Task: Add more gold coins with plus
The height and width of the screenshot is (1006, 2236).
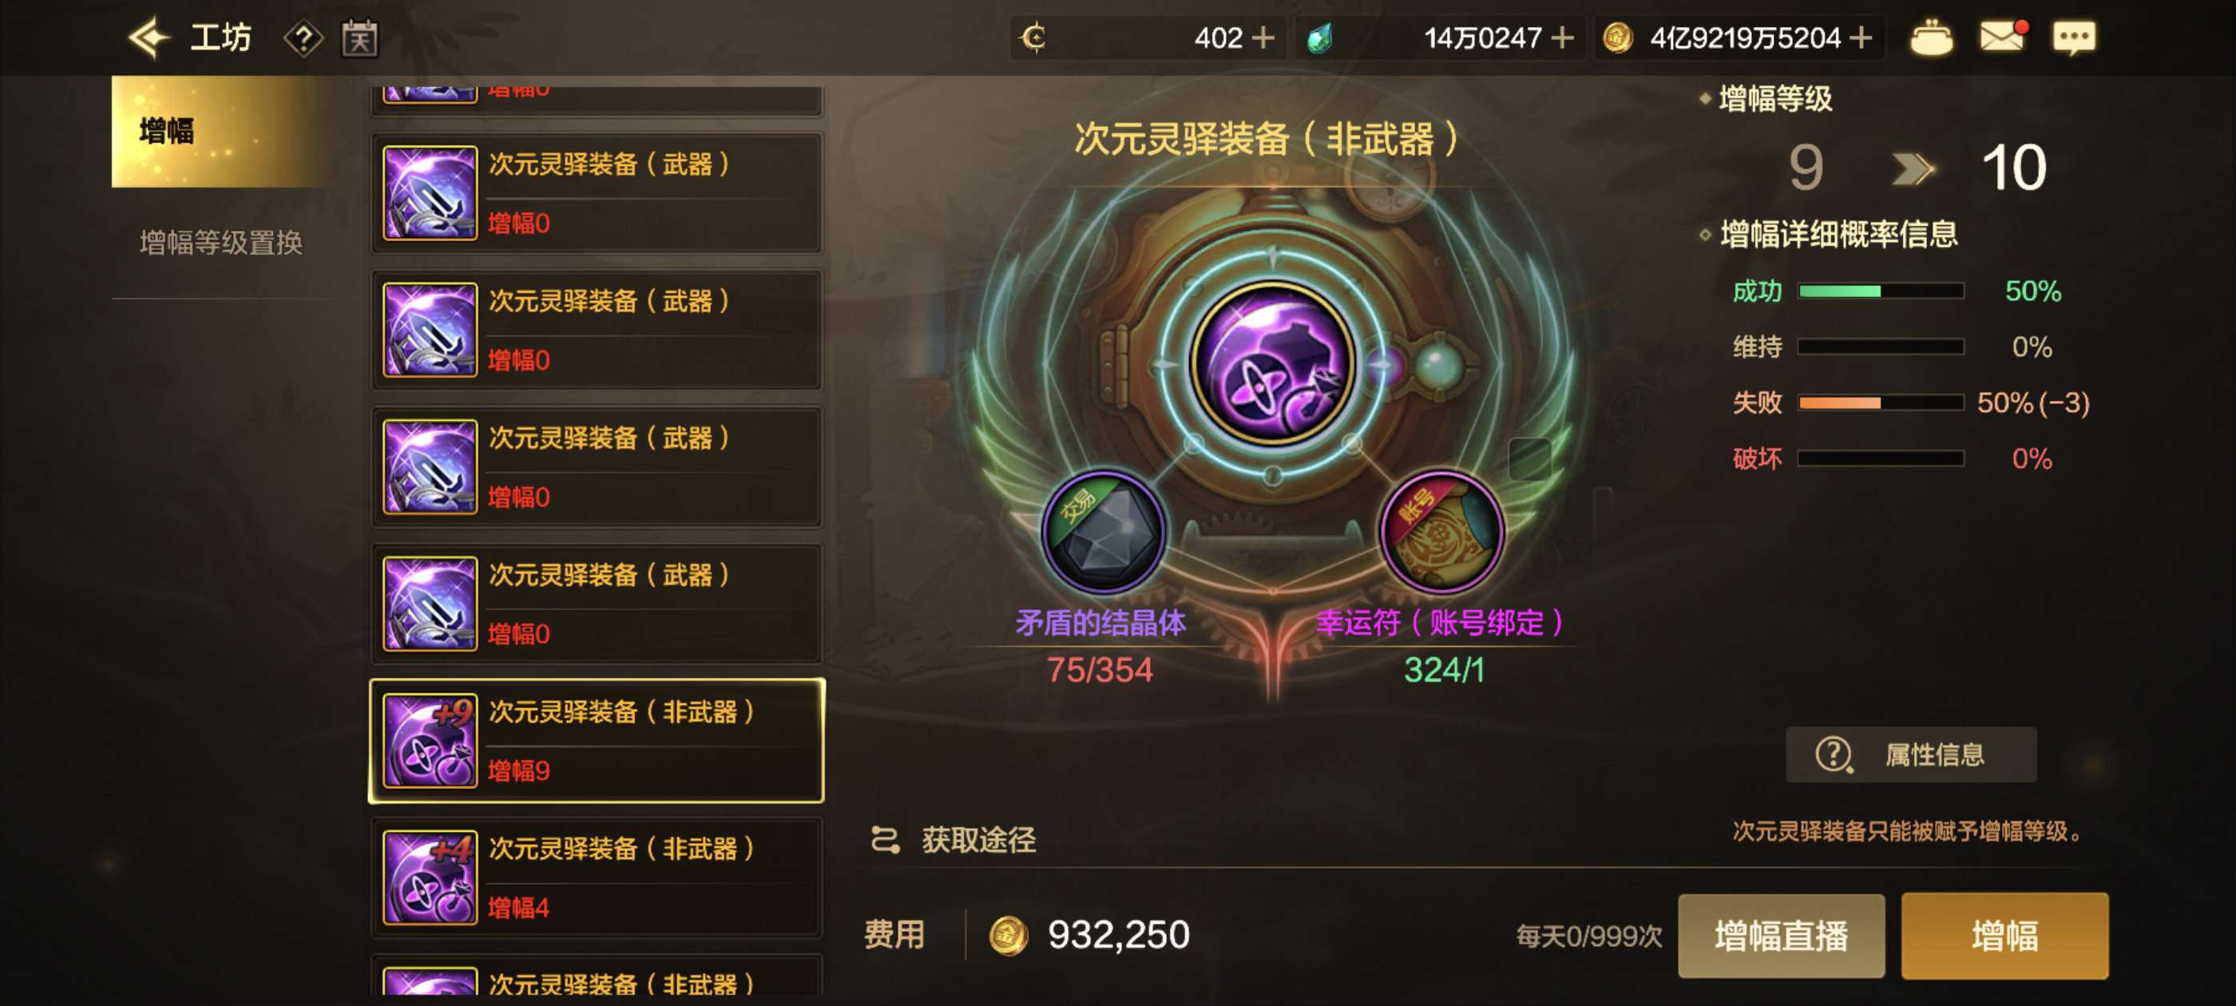Action: 1859,38
